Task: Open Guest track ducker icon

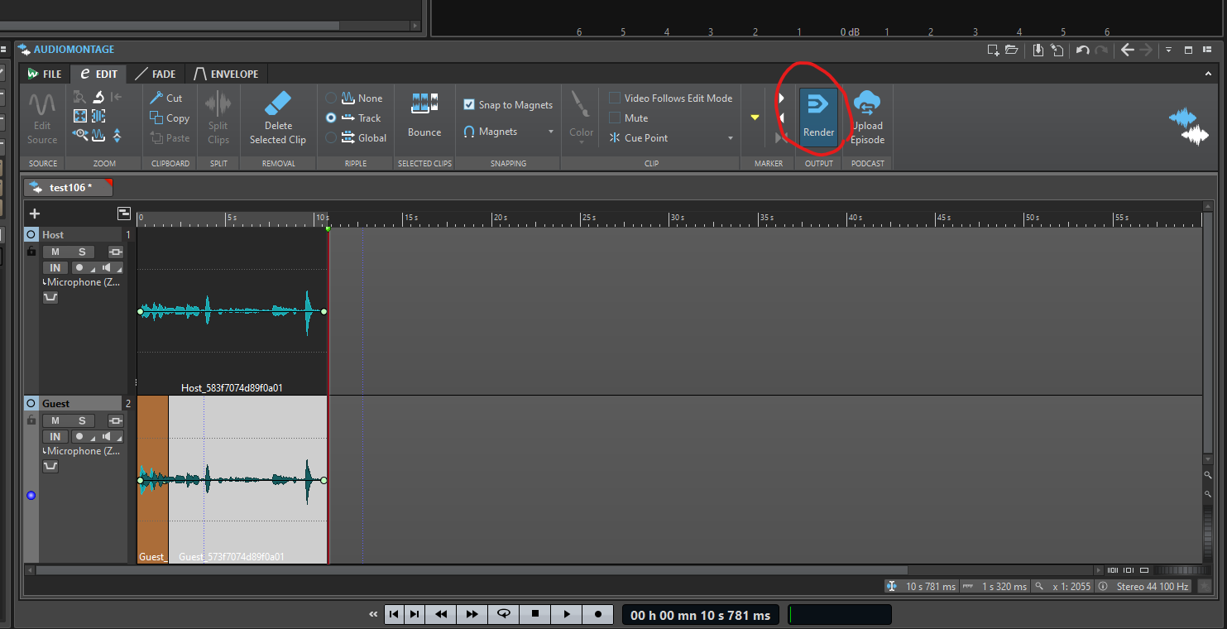Action: (50, 467)
